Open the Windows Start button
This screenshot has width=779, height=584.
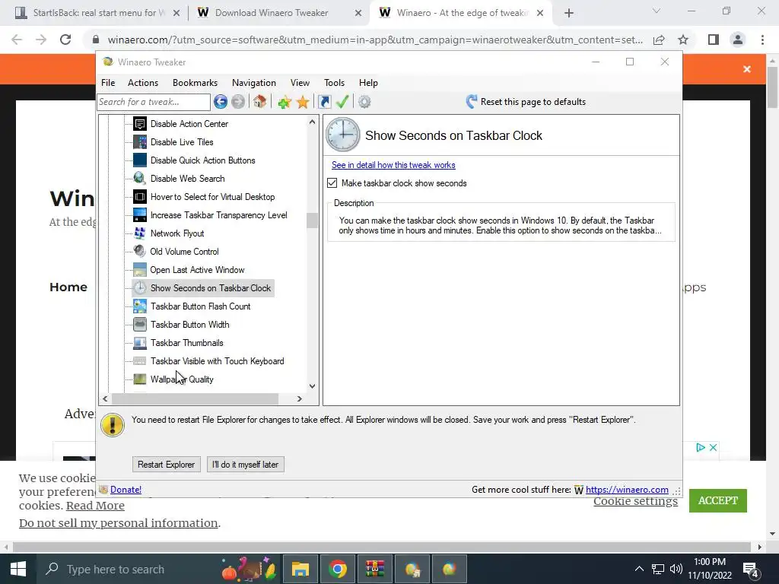click(18, 569)
